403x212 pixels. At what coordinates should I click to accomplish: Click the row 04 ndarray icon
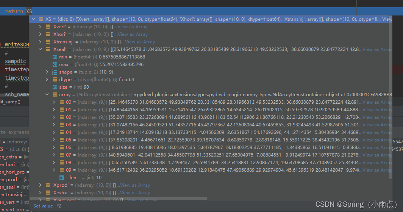(x=62, y=132)
